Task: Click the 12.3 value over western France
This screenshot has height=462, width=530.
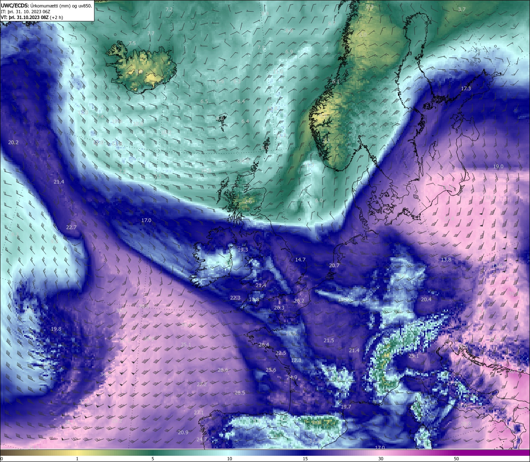Action: click(296, 360)
